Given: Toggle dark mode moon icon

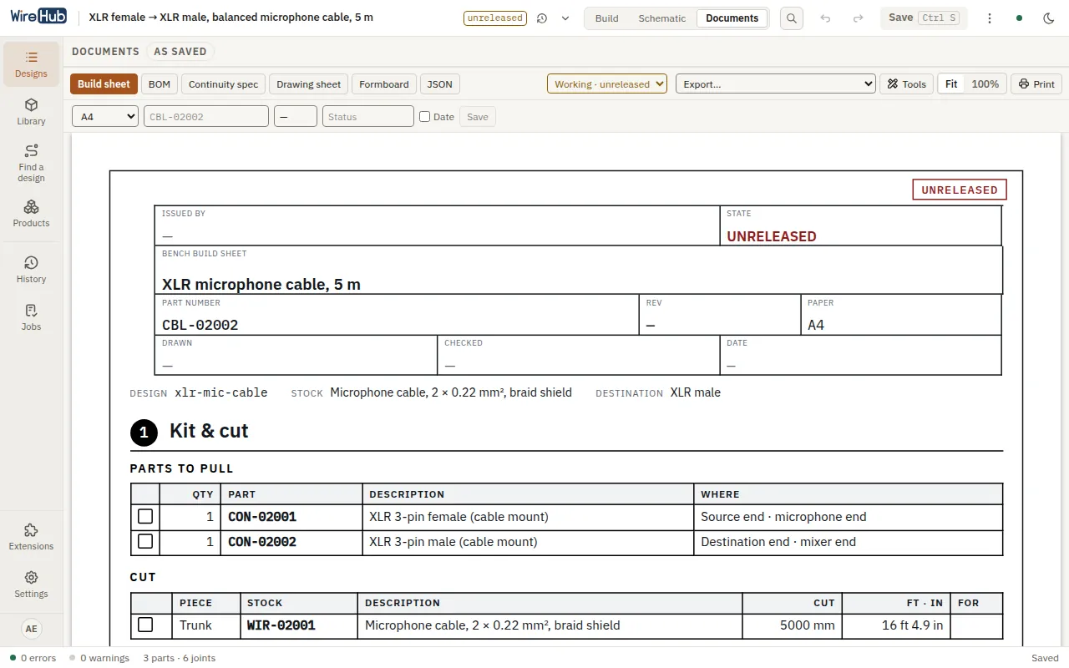Looking at the screenshot, I should 1049,18.
